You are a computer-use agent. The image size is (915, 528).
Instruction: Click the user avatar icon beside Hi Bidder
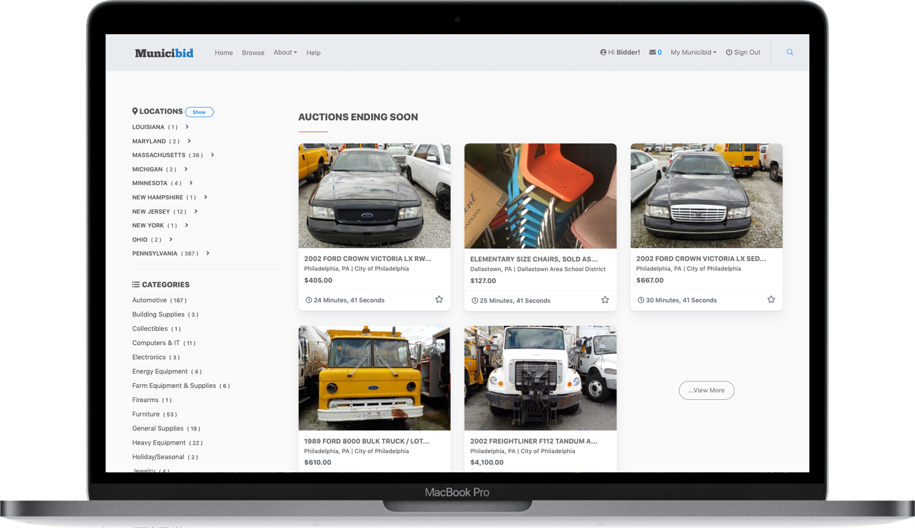click(x=603, y=52)
